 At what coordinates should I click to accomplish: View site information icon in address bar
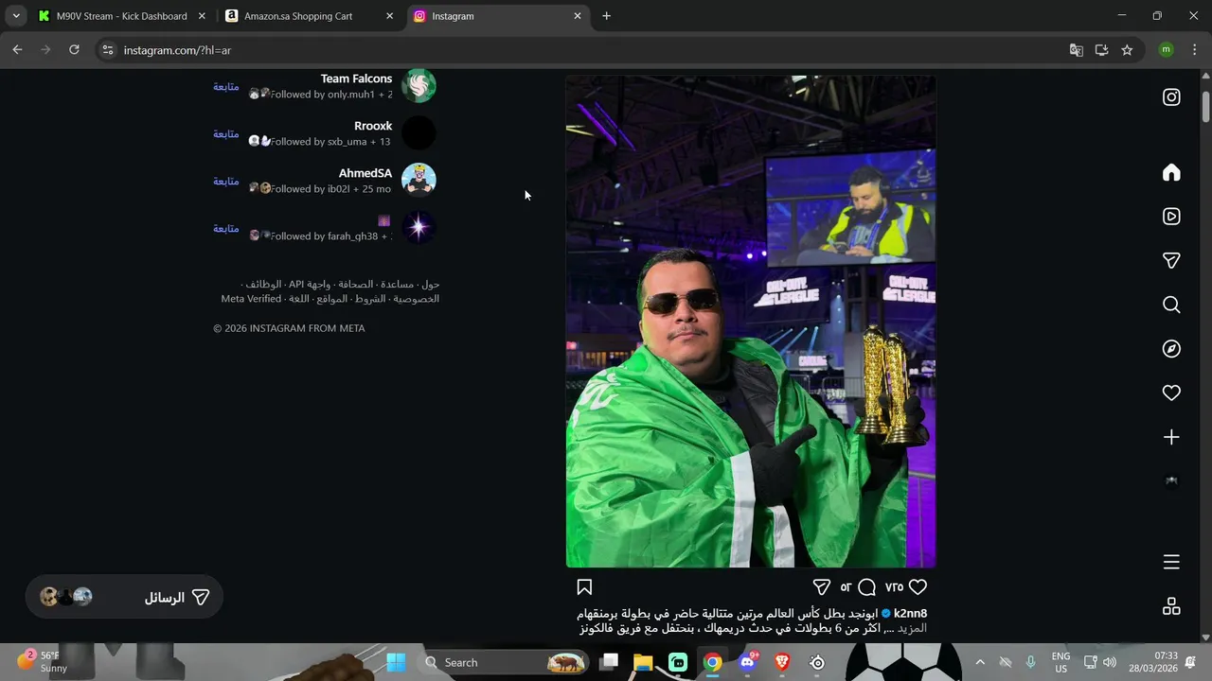tap(107, 50)
